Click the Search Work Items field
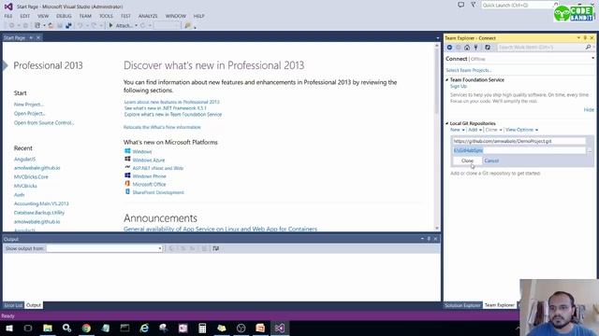Screen dimensions: 599x336 tap(541, 48)
